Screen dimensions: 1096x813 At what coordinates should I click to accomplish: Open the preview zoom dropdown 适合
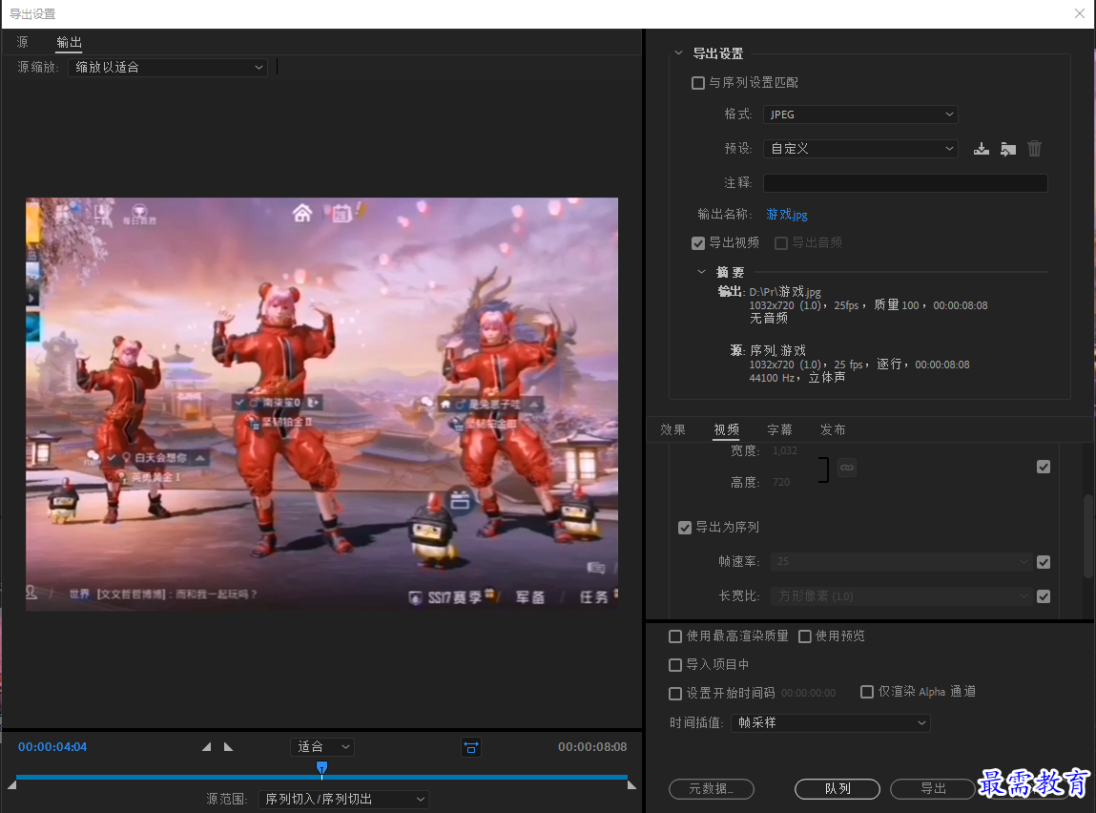tap(322, 746)
